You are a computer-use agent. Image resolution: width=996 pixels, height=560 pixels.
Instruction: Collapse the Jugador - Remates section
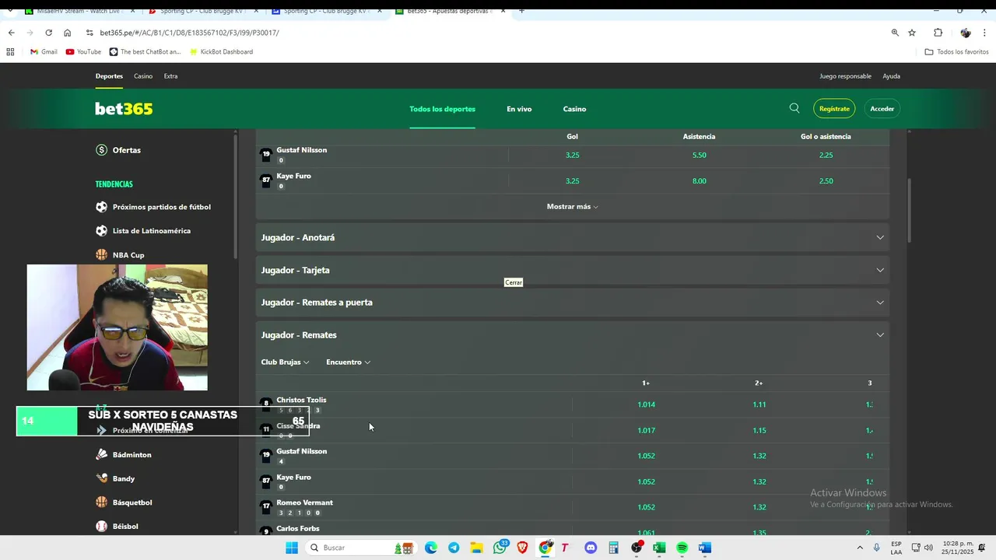tap(573, 334)
